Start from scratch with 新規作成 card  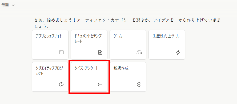pos(128,77)
